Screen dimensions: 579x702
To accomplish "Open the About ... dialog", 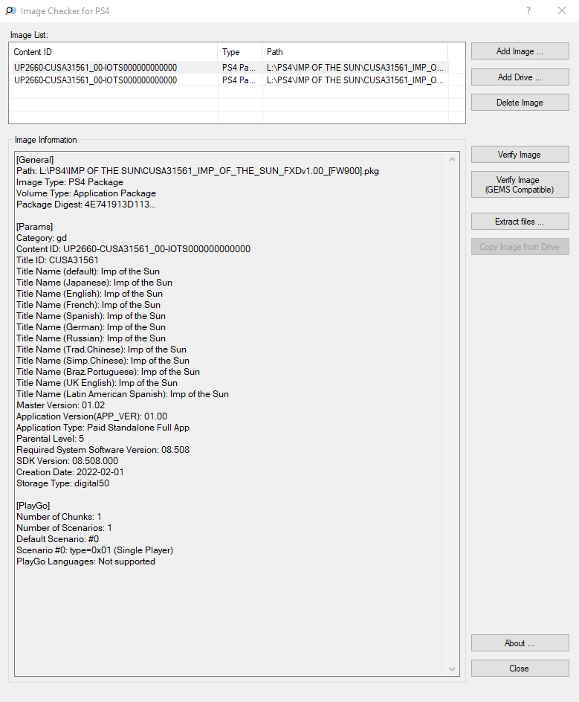I will pyautogui.click(x=520, y=643).
